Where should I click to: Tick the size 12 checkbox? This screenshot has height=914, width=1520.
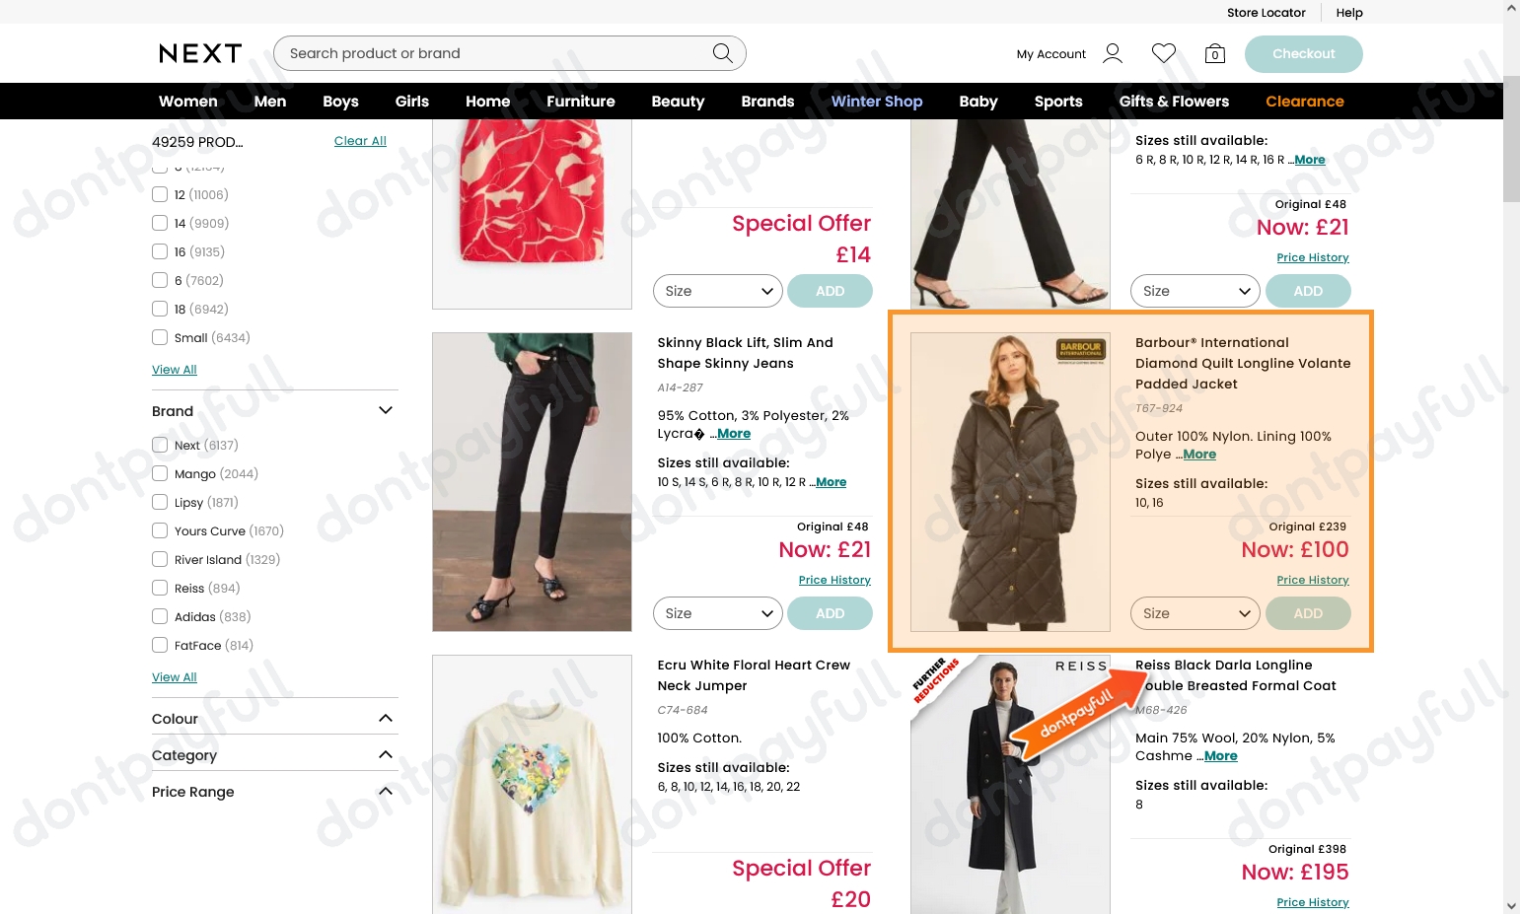point(160,194)
